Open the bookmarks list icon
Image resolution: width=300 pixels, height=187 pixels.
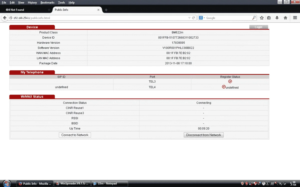(269, 18)
